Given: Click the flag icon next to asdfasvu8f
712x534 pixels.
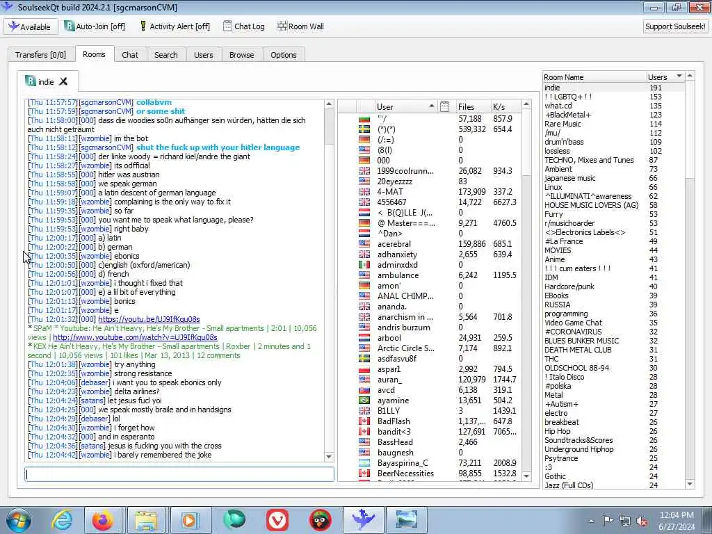Looking at the screenshot, I should (x=364, y=359).
